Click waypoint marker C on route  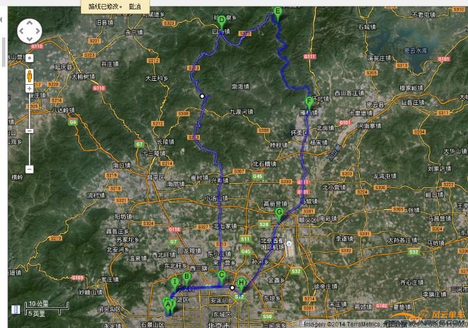[222, 275]
